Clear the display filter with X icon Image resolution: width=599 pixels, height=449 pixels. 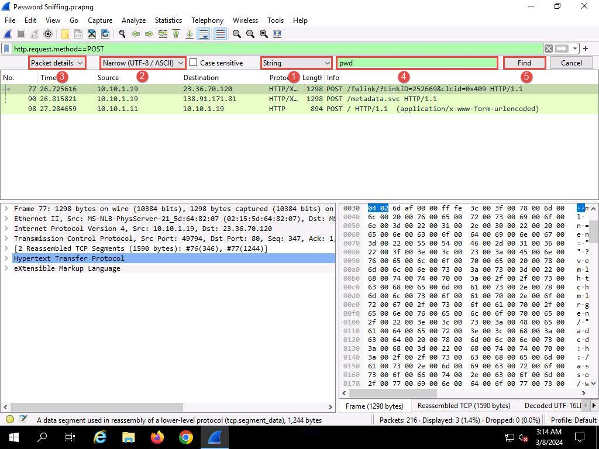tap(549, 49)
